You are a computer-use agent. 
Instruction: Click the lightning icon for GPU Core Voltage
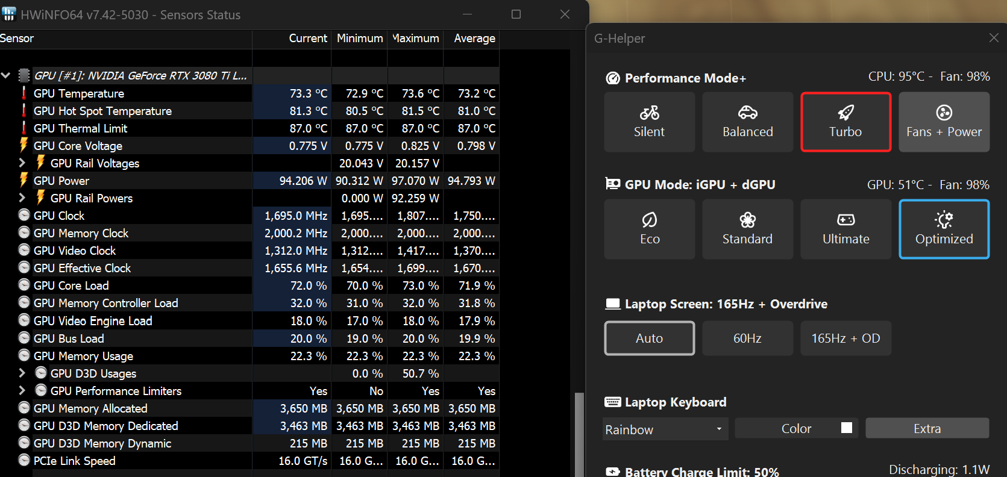coord(24,145)
